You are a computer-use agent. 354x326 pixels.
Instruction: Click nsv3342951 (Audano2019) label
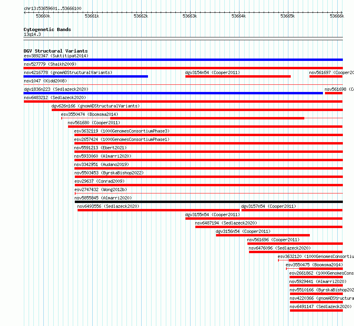point(101,164)
